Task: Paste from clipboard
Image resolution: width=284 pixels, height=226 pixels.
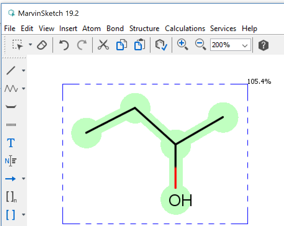Action: point(140,45)
